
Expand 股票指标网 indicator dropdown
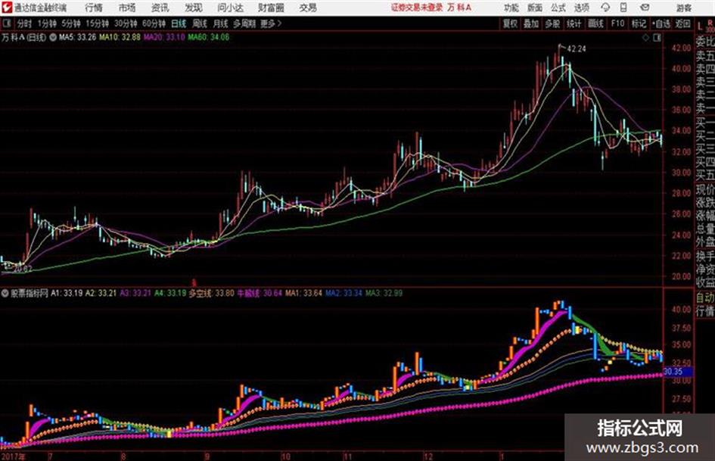5,294
